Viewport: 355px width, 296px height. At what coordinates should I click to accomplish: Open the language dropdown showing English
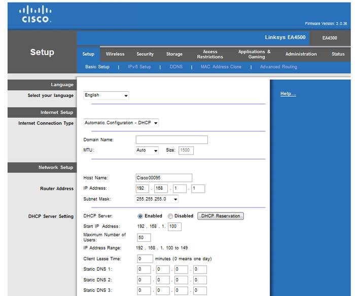coord(106,95)
